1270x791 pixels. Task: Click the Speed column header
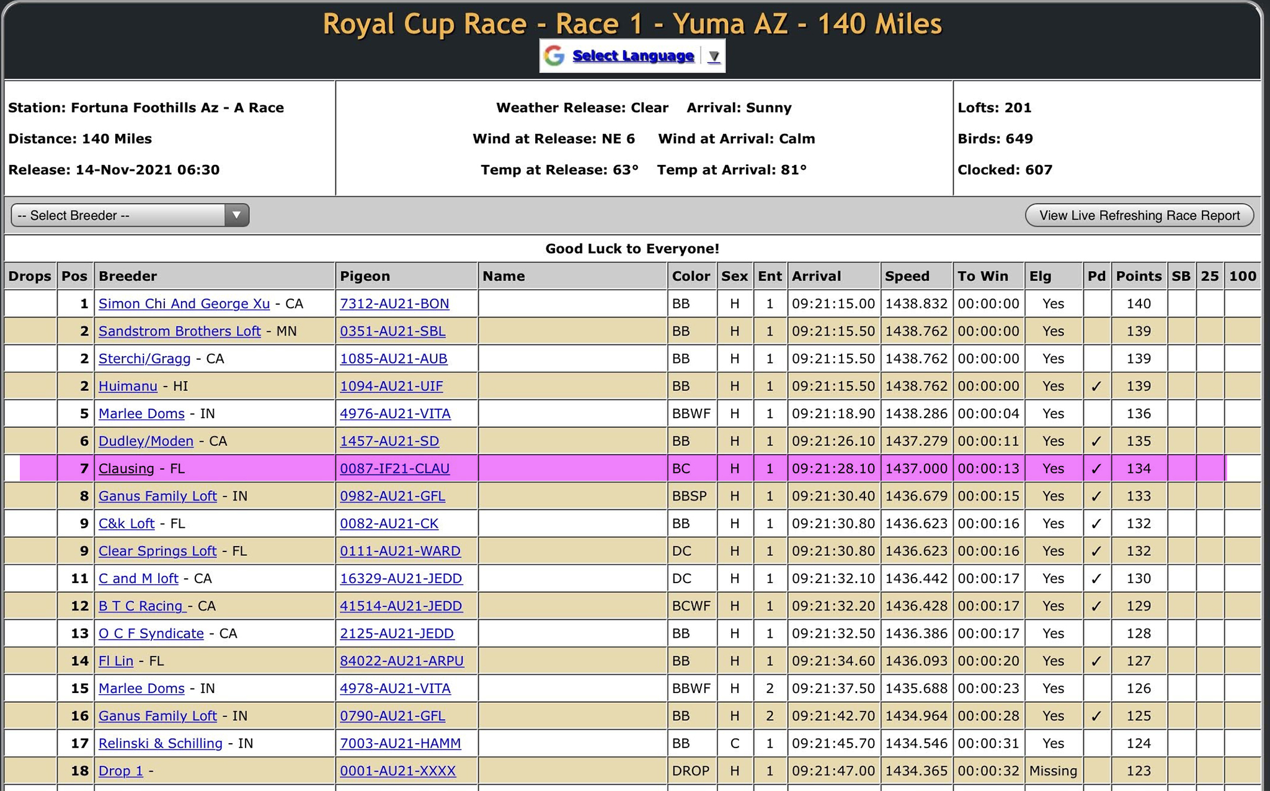click(907, 276)
